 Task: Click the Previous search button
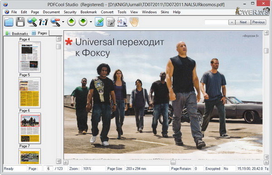tap(258, 22)
